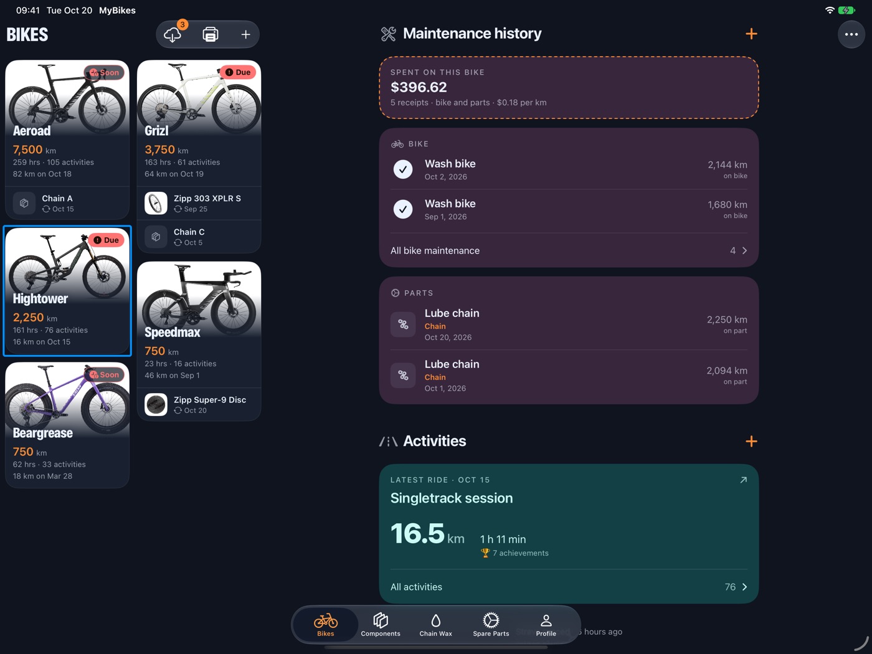The image size is (872, 654).
Task: Click the Maintenance history wrench icon
Action: [x=389, y=34]
